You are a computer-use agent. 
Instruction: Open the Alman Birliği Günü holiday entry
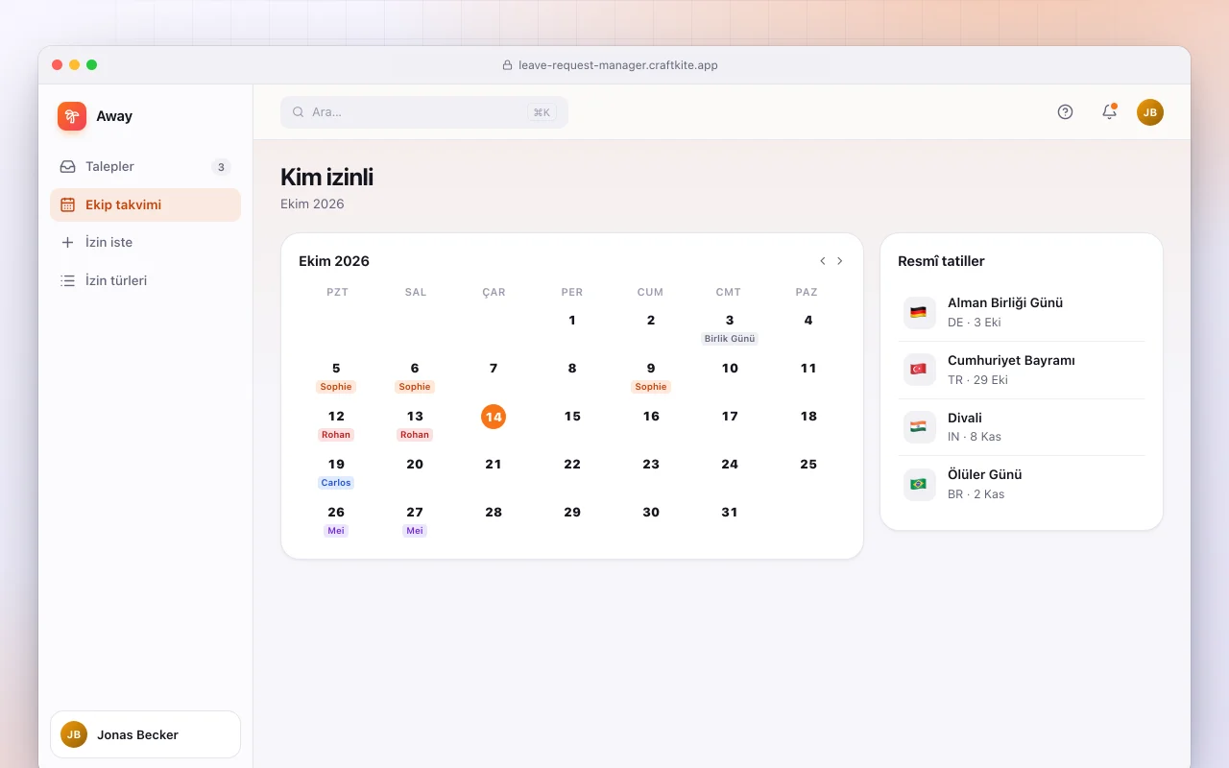[x=1022, y=312]
